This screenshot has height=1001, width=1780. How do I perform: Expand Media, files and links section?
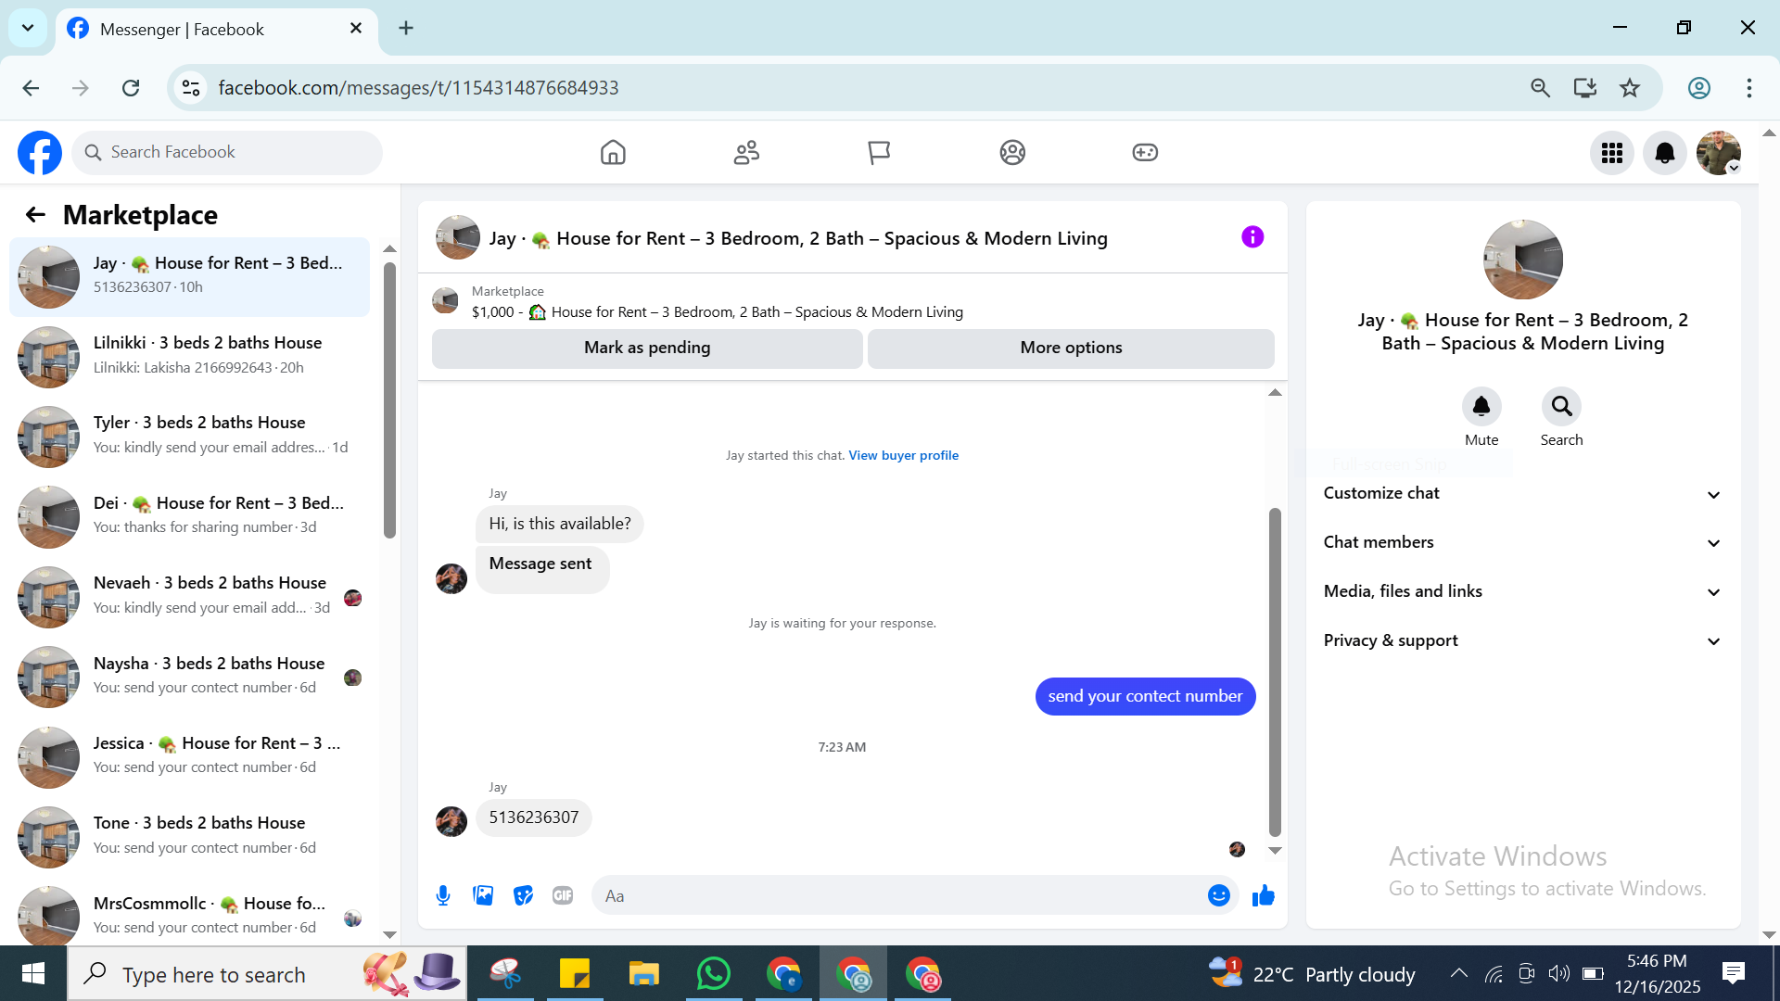(x=1522, y=591)
